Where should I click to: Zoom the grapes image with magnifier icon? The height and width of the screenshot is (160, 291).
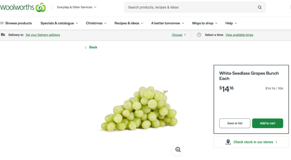point(178,150)
